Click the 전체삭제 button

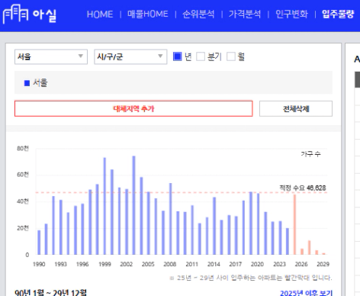pos(296,109)
